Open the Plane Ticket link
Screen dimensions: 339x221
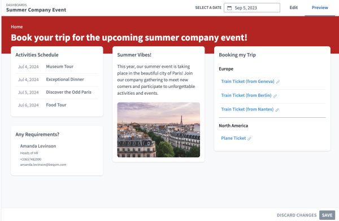pos(233,138)
